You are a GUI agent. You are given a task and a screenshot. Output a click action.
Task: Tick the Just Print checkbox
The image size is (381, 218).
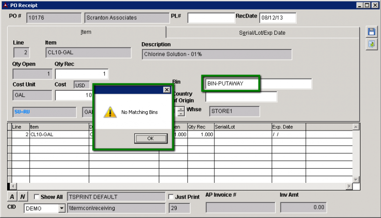coord(171,197)
